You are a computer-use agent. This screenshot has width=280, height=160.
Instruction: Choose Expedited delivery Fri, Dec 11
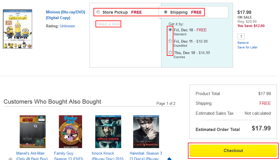(170, 41)
